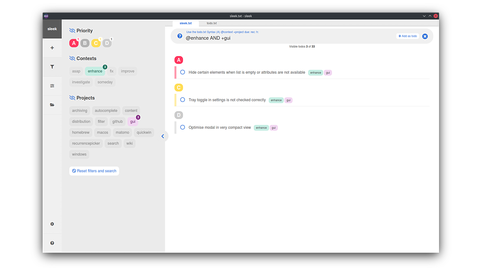
Task: Select the 'recurrencepicker' project filter
Action: click(86, 143)
